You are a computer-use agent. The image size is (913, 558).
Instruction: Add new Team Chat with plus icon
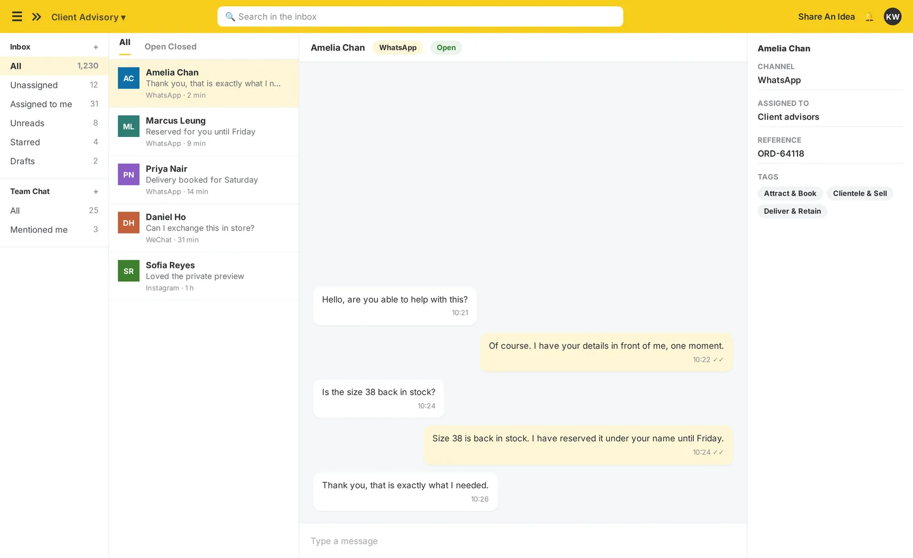96,192
